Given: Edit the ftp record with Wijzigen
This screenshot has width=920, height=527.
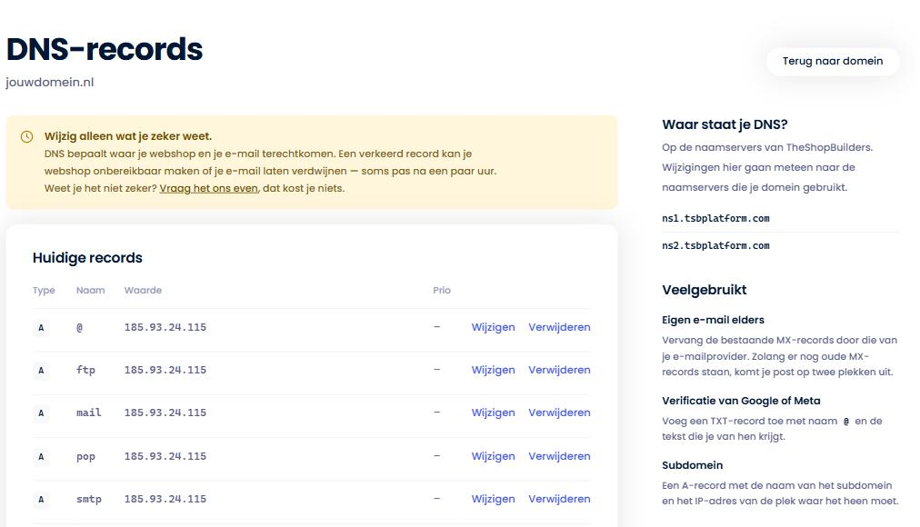Looking at the screenshot, I should tap(493, 370).
